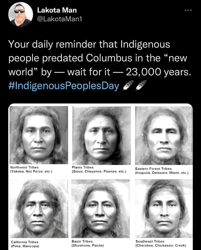Open the Southeast Tribes portrait

pos(164,208)
